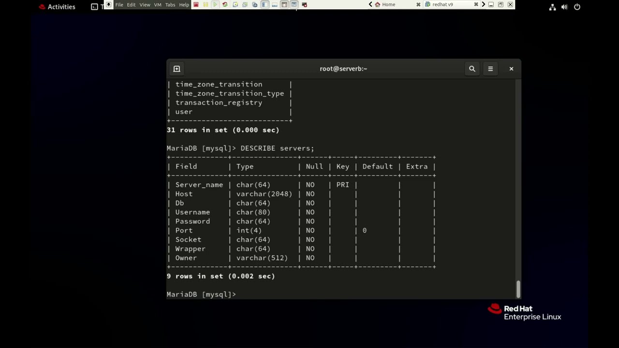This screenshot has width=619, height=348.
Task: Click the time_zone_transition_type row
Action: click(230, 93)
